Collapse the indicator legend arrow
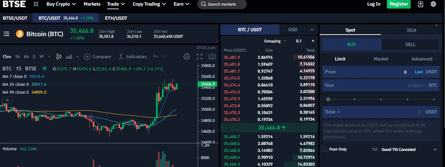This screenshot has height=167, width=445. (8, 100)
